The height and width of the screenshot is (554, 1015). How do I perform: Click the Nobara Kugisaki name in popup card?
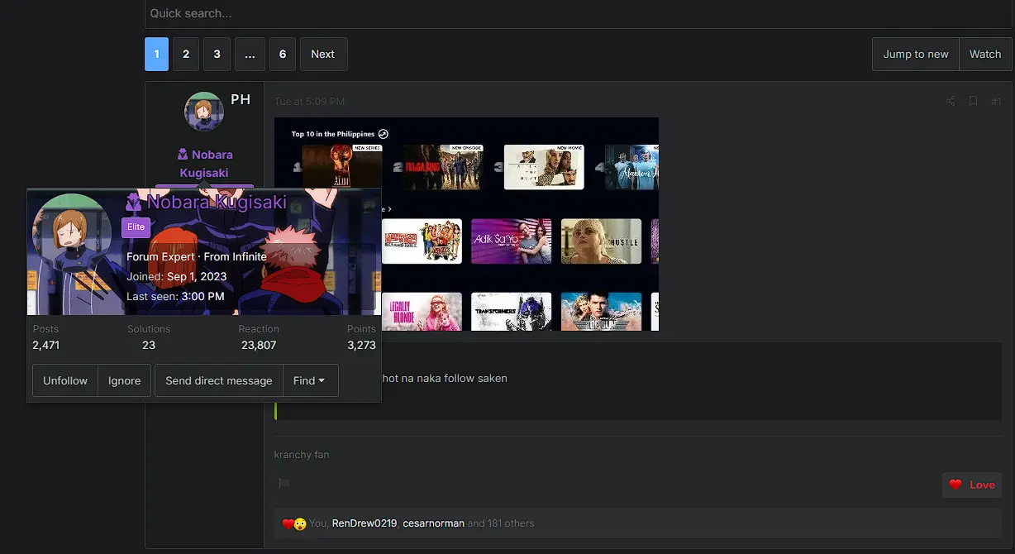(x=217, y=202)
